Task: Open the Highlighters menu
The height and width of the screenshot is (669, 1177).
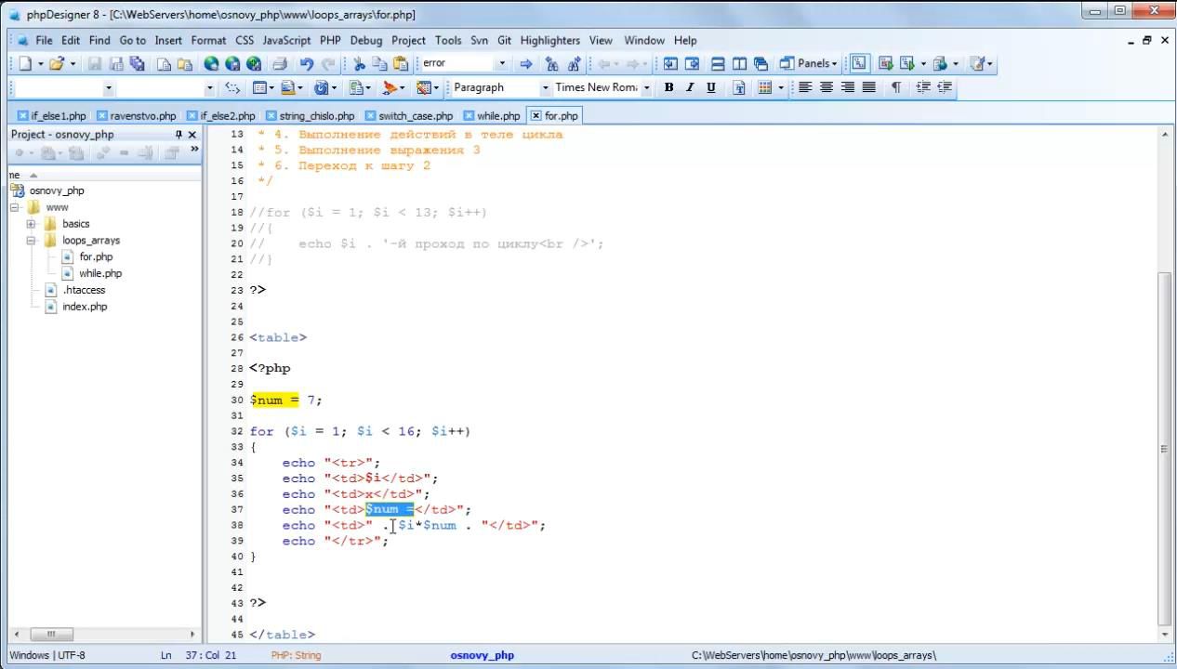Action: coord(550,40)
